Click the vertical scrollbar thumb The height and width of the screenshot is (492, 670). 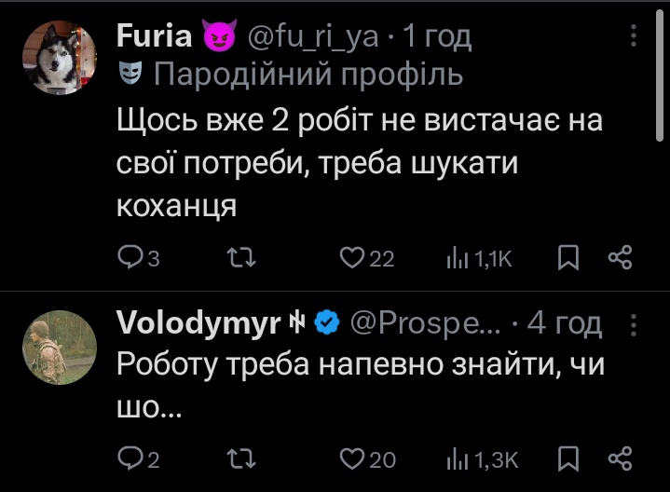click(660, 75)
